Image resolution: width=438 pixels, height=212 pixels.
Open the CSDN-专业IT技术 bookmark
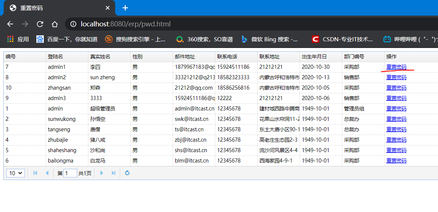click(x=343, y=39)
